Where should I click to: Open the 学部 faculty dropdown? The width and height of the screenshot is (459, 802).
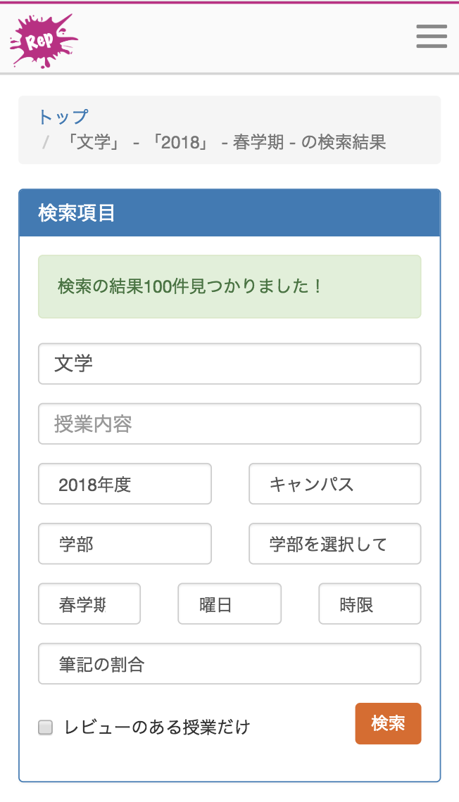[x=125, y=544]
